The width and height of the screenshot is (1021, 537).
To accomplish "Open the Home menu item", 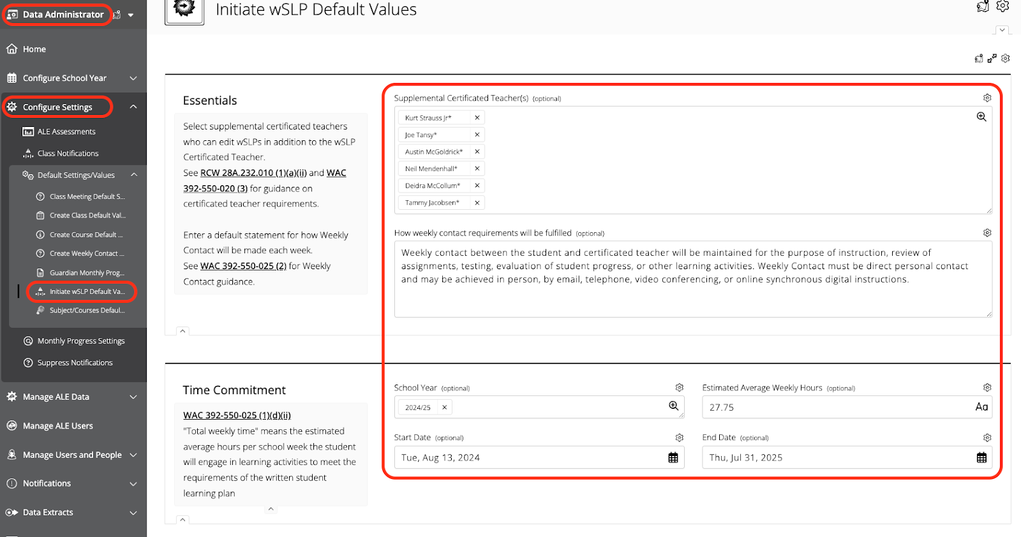I will 34,49.
